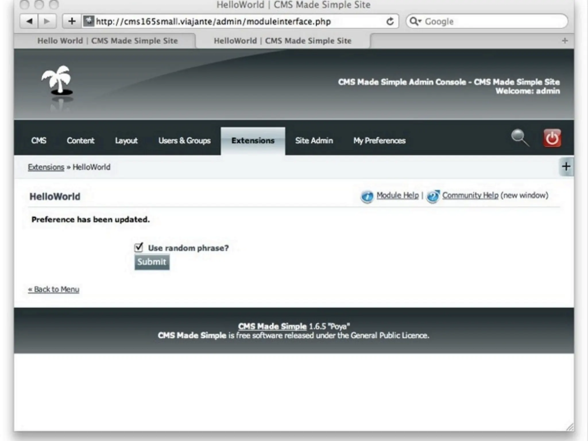Click the CMS palm tree logo

(x=57, y=81)
